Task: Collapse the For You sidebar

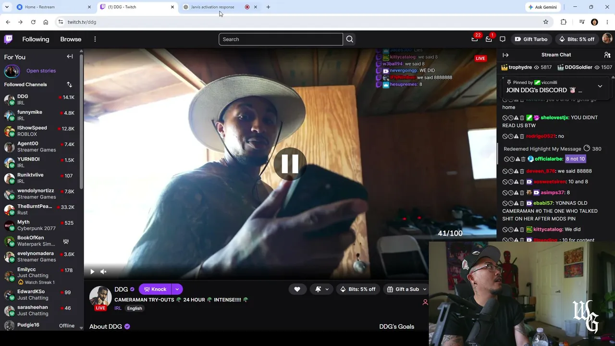Action: [x=70, y=57]
